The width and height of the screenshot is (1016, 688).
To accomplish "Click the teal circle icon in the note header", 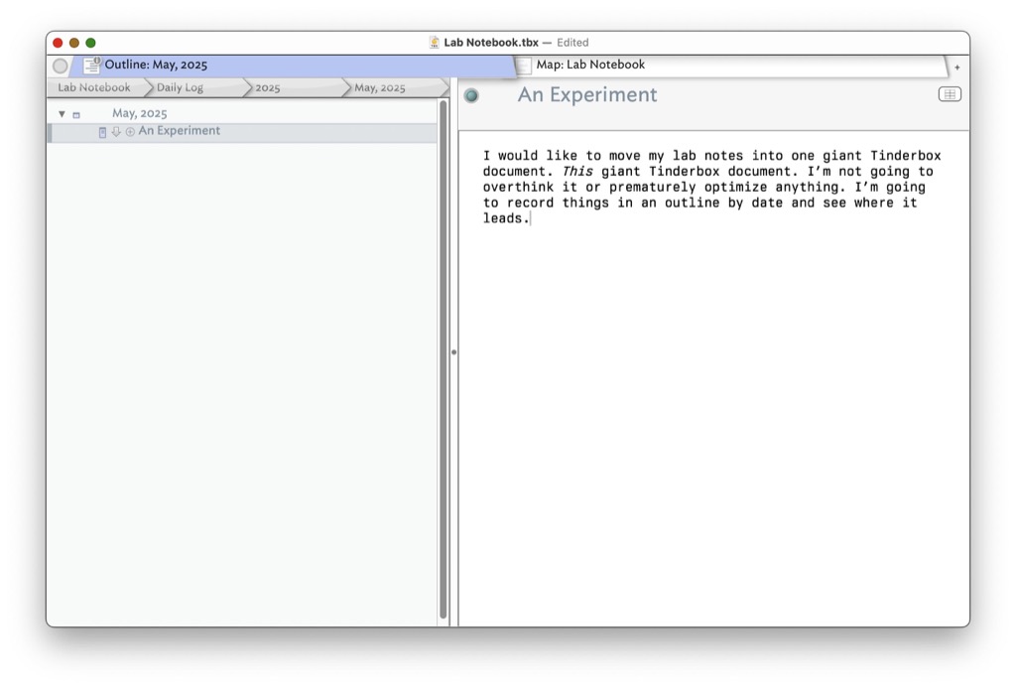I will tap(471, 96).
